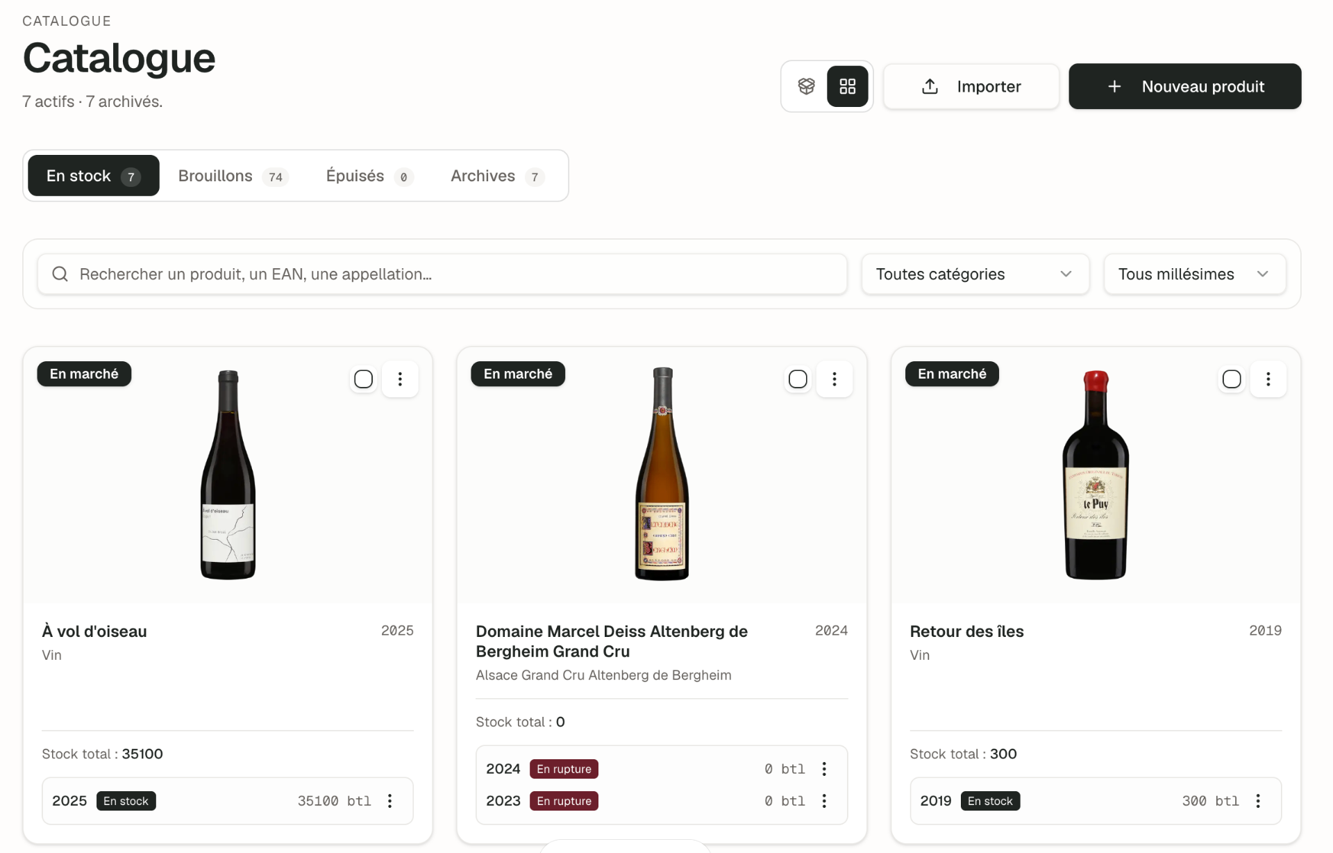This screenshot has height=853, width=1333.
Task: Switch to the Épuisés tab
Action: [369, 176]
